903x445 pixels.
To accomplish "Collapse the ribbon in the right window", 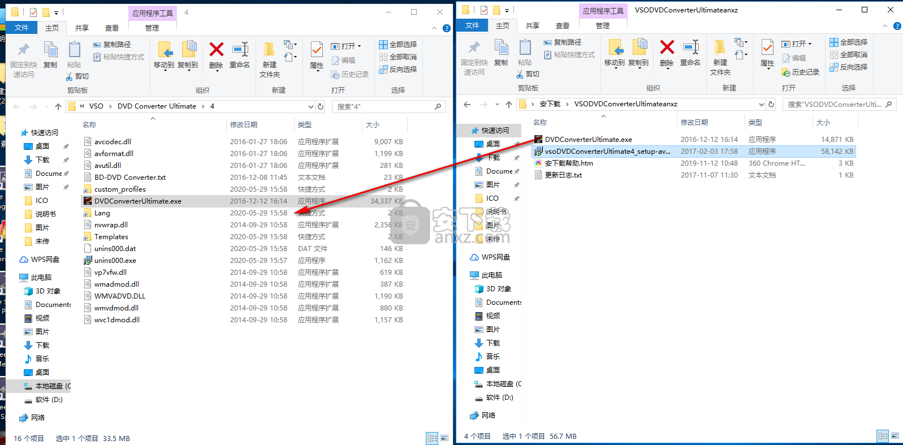I will tap(885, 26).
